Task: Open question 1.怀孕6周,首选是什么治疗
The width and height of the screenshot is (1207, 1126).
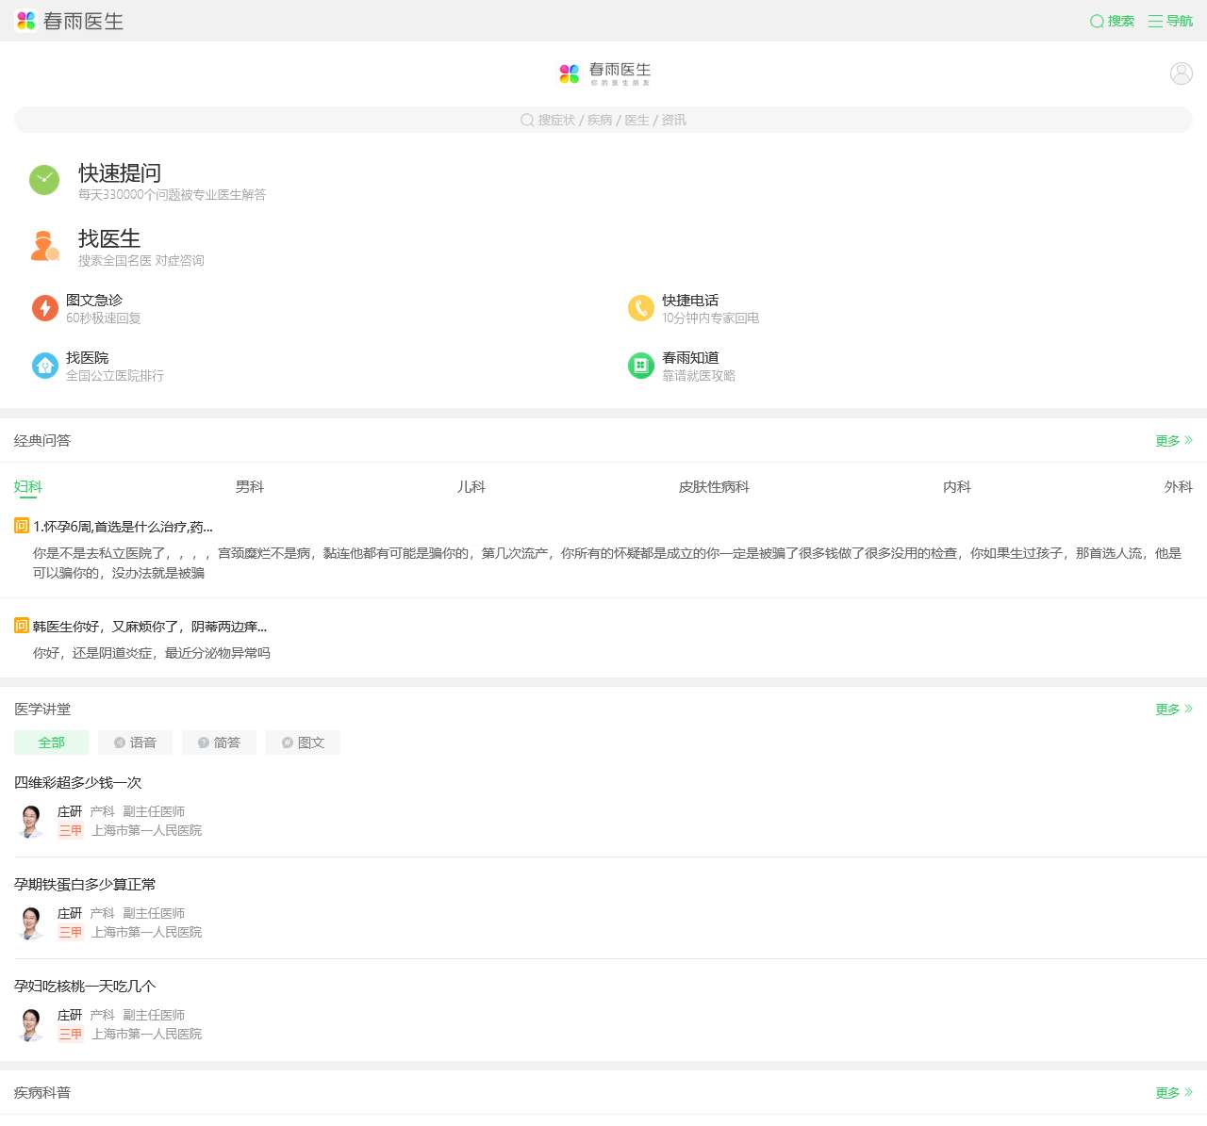Action: 123,527
